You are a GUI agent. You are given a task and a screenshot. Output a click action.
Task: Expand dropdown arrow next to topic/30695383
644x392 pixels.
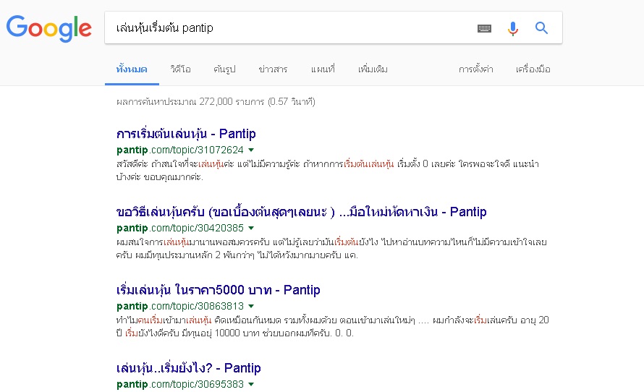coord(251,384)
